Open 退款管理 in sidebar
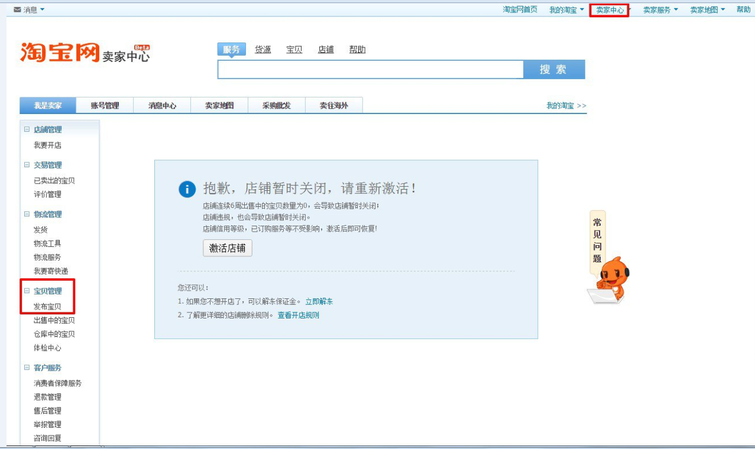Screen dimensions: 755x449 [47, 397]
